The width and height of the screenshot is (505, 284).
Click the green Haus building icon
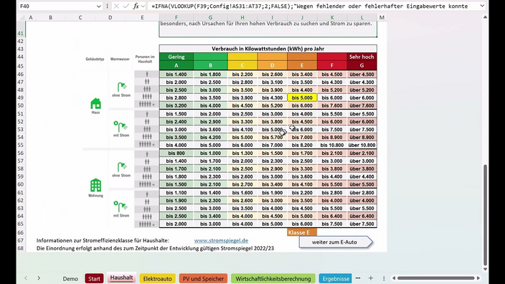(x=95, y=104)
